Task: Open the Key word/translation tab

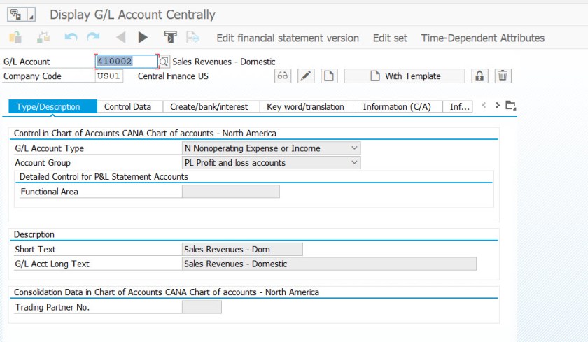Action: (x=305, y=107)
